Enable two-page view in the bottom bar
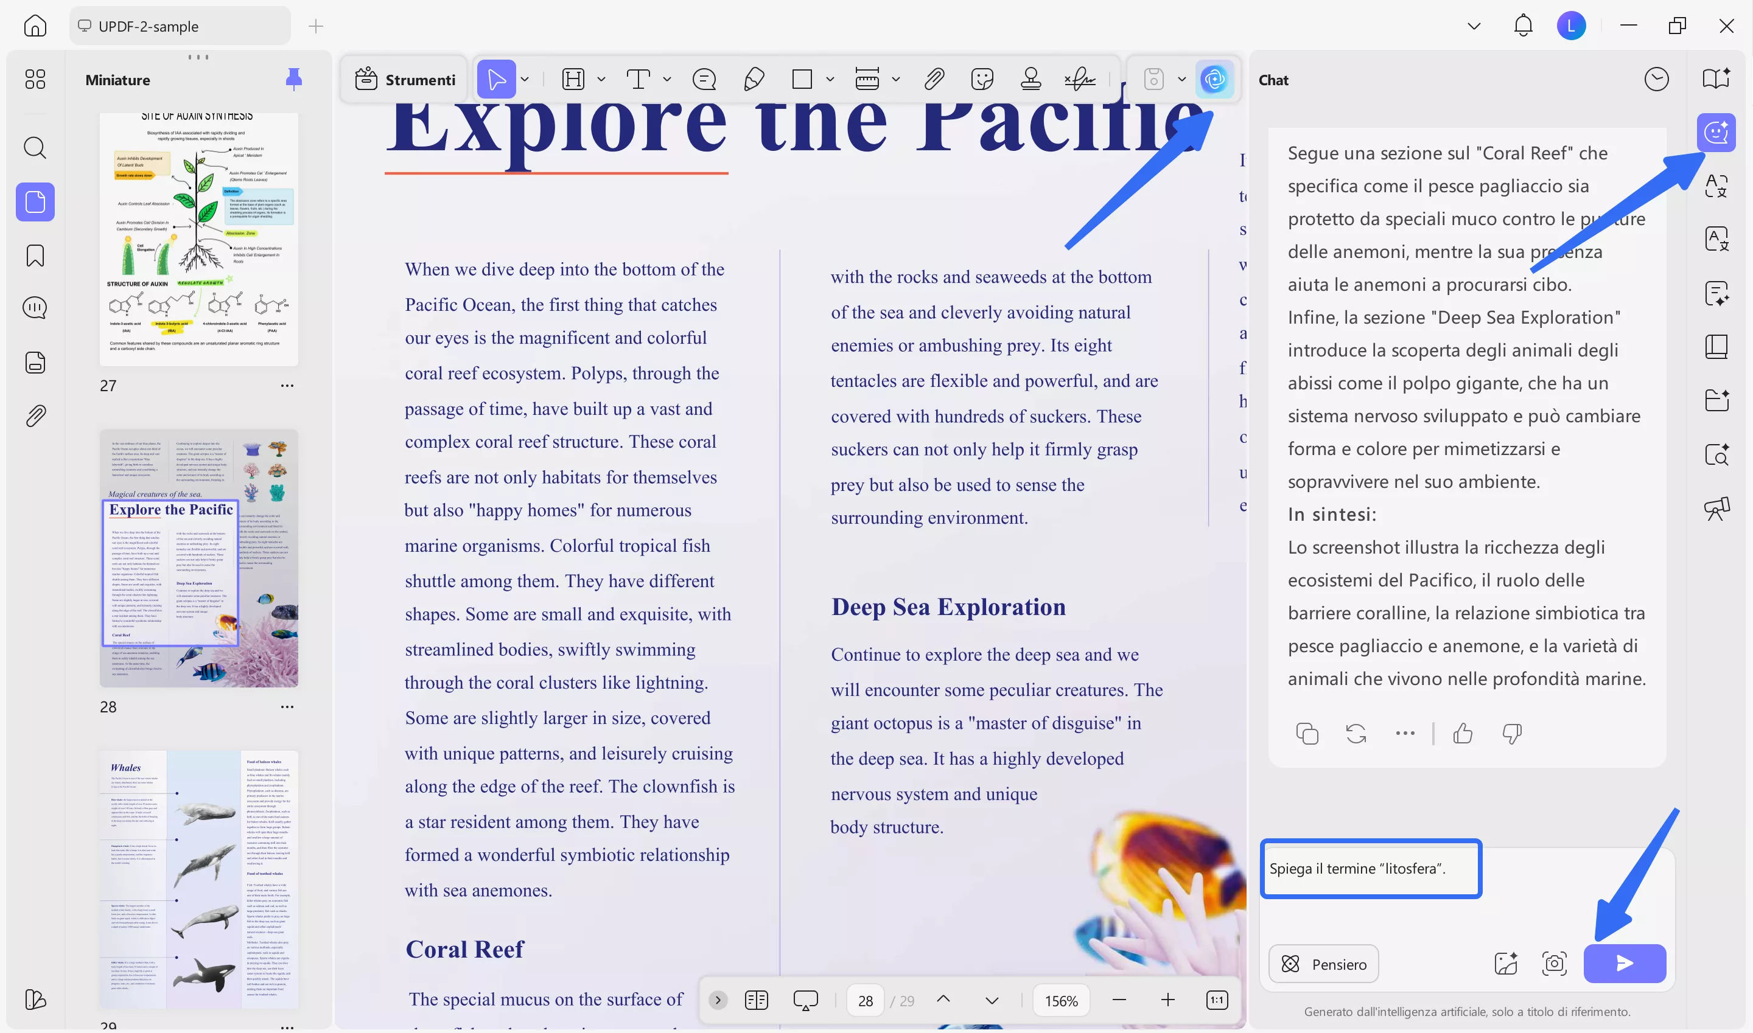Viewport: 1753px width, 1033px height. 757,1000
